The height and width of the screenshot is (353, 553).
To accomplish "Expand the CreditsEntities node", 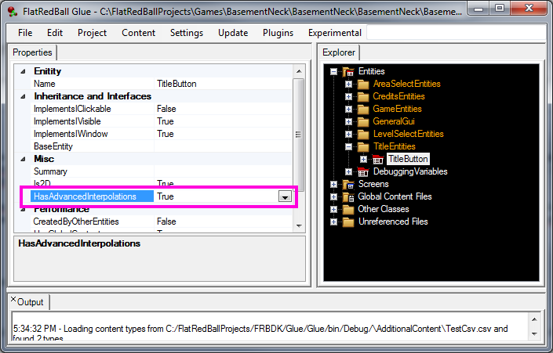I will click(x=348, y=97).
